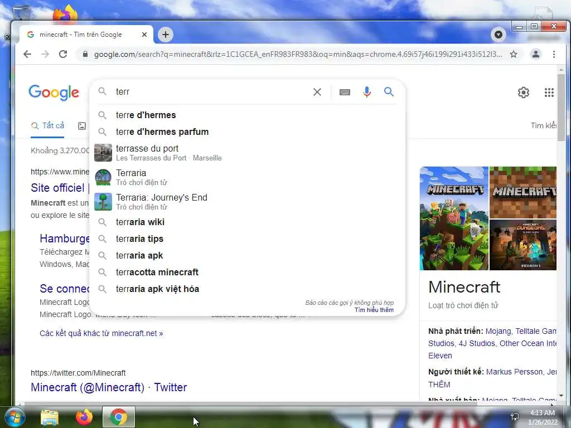
Task: Click the Terraria suggestion thumbnail image
Action: click(x=103, y=177)
